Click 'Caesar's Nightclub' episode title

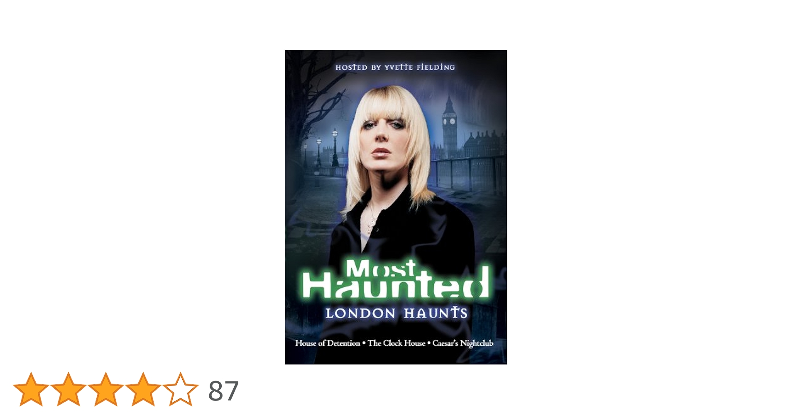click(463, 343)
